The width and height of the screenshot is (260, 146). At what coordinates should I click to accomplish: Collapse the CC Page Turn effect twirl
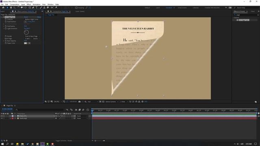click(x=2, y=17)
